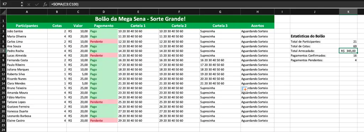The image size is (364, 132).
Task: Select Pedro Rocha's 'Pago' payment cell
Action: 103,51
